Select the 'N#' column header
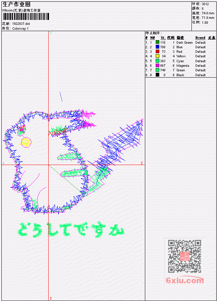217x301 pixels. (x=152, y=38)
